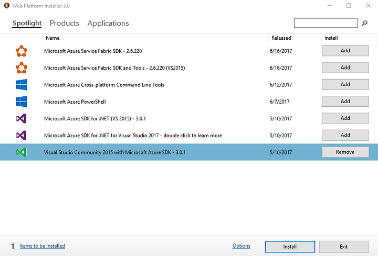Add Azure SDK for .NET for Visual Studio 2017
Viewport: 378px width, 256px height.
pos(345,135)
